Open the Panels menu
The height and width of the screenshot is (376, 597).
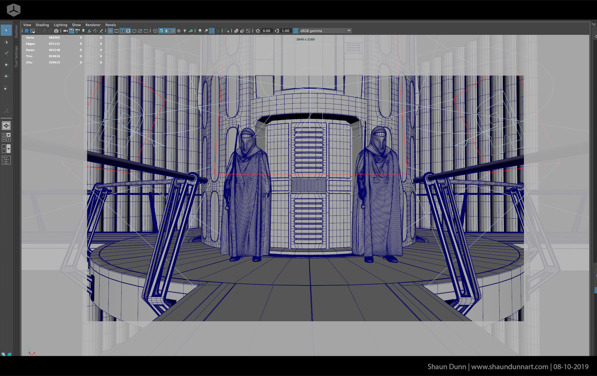click(x=110, y=25)
